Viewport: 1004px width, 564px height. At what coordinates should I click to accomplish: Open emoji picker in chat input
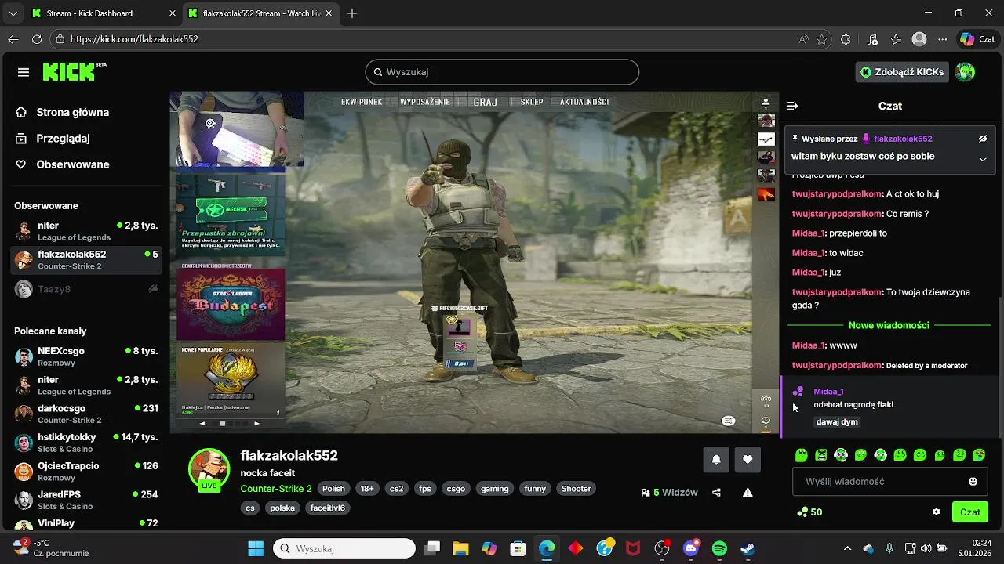(973, 481)
